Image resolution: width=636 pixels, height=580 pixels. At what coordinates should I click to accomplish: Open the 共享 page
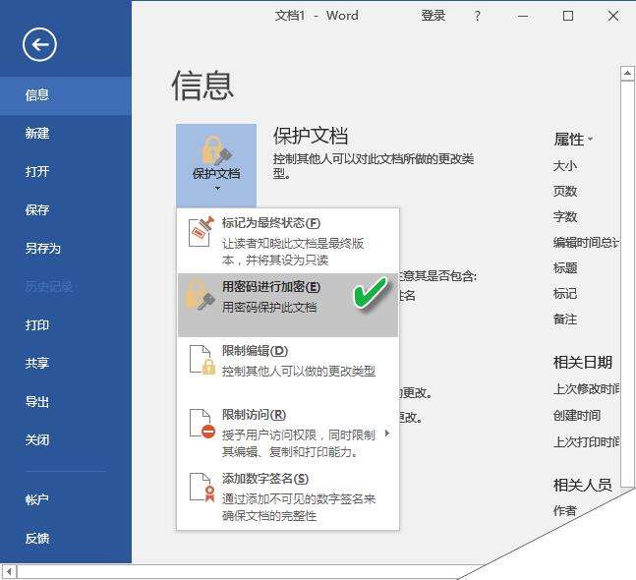click(x=66, y=363)
